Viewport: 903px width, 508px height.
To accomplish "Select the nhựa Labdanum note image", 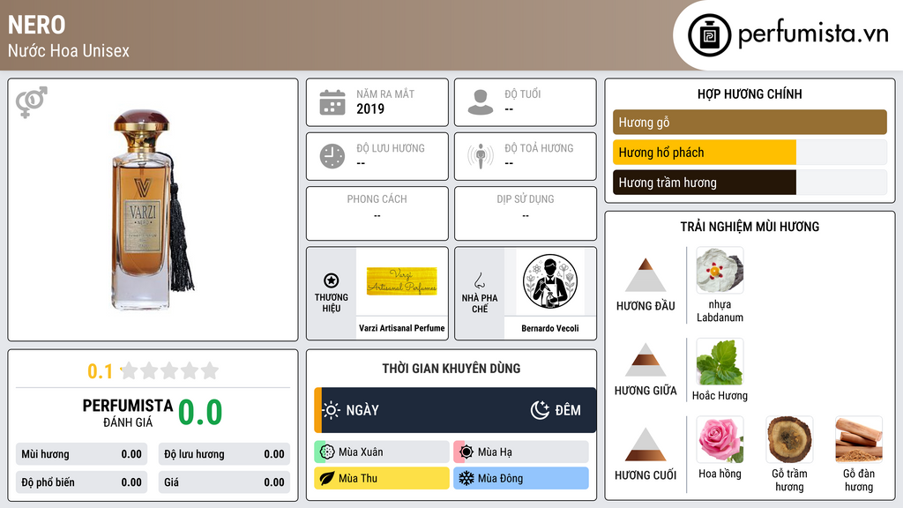I will [x=720, y=270].
